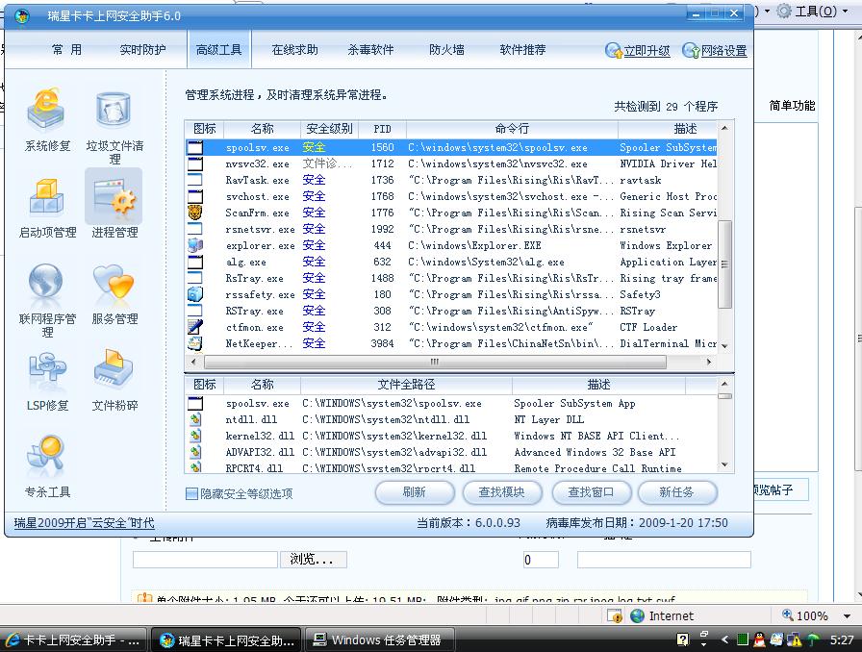Viewport: 862px width, 652px height.
Task: Switch to the 在线求助 tab
Action: click(294, 49)
